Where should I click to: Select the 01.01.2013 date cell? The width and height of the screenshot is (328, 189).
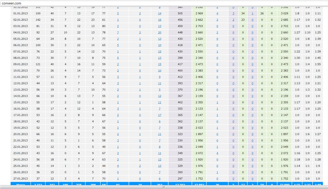(20, 13)
